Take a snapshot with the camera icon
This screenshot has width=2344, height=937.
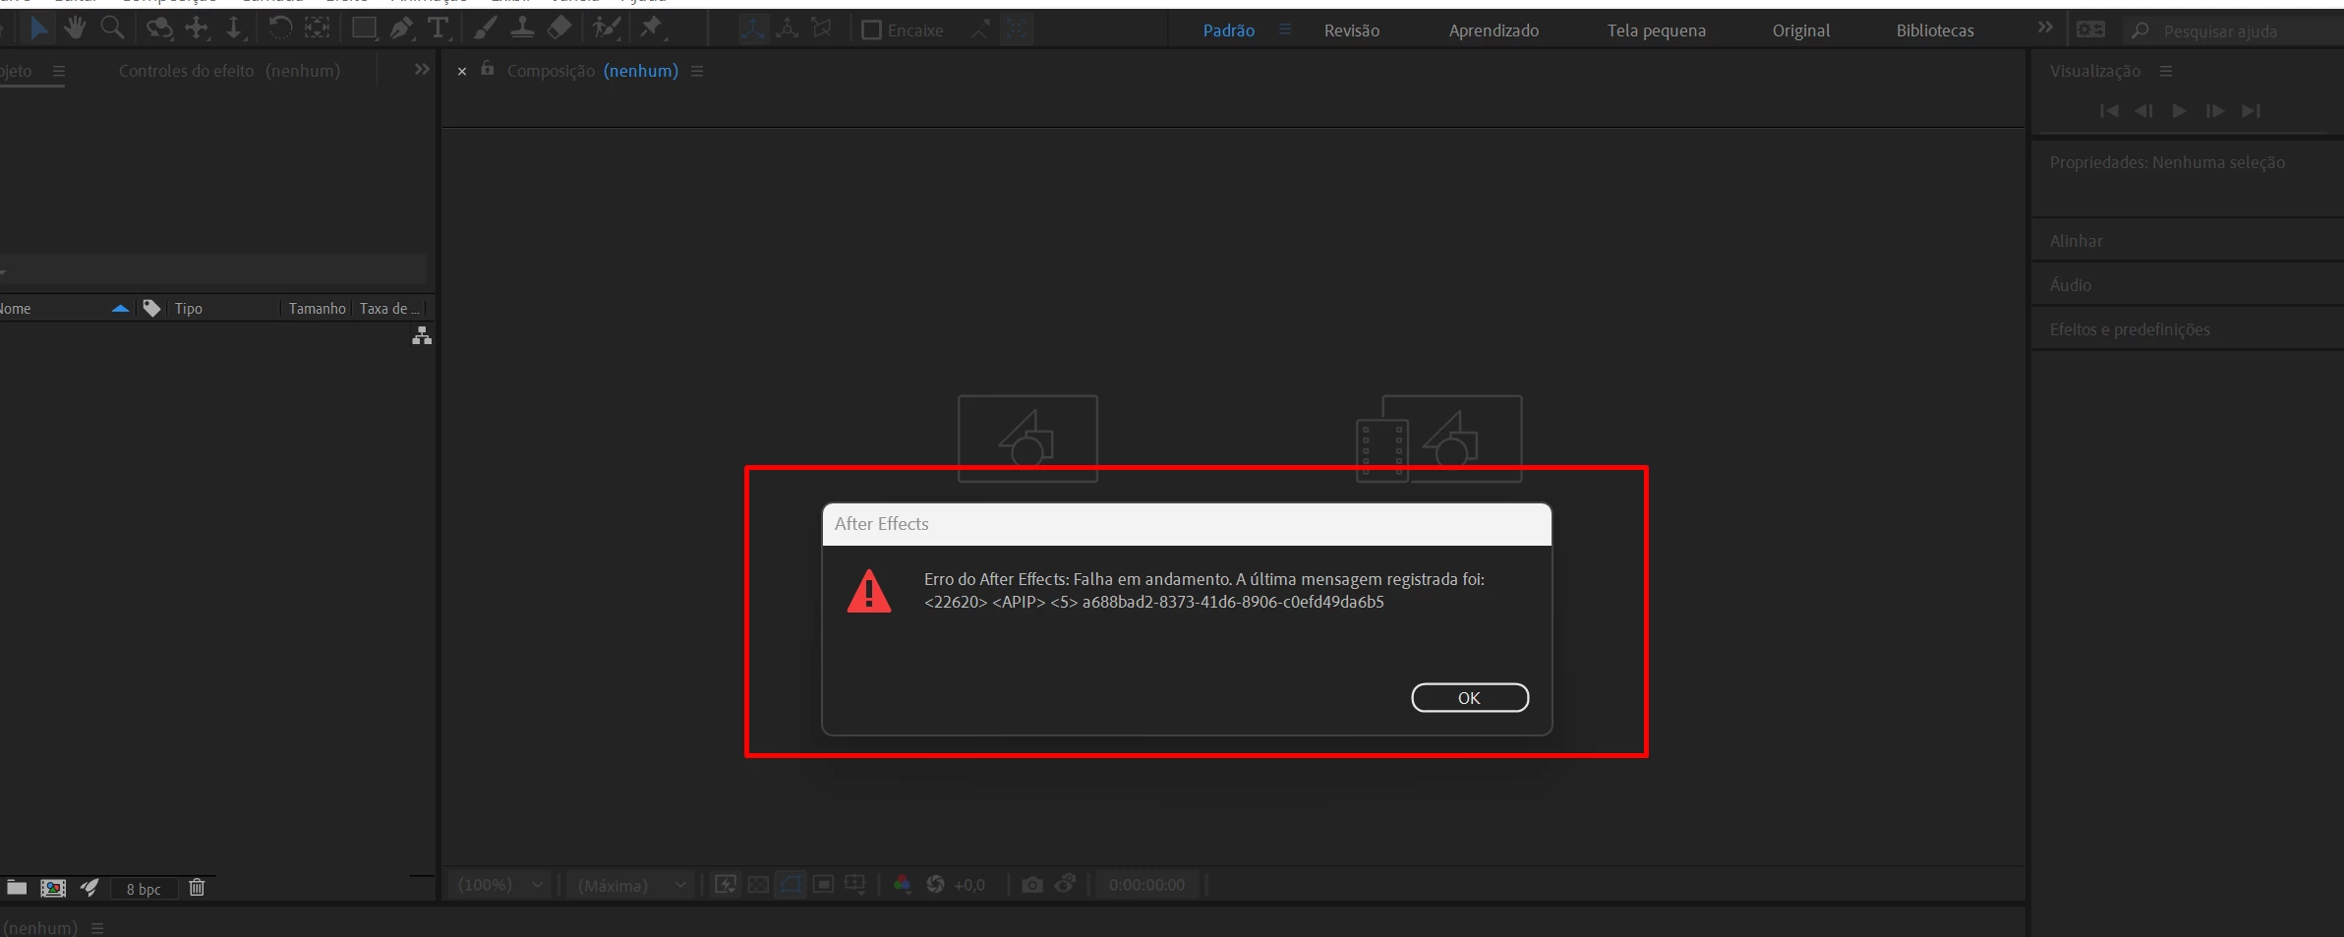click(x=1031, y=885)
